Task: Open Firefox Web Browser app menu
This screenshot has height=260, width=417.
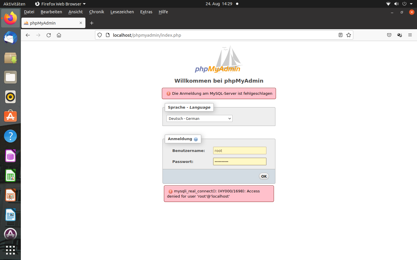Action: tap(60, 4)
